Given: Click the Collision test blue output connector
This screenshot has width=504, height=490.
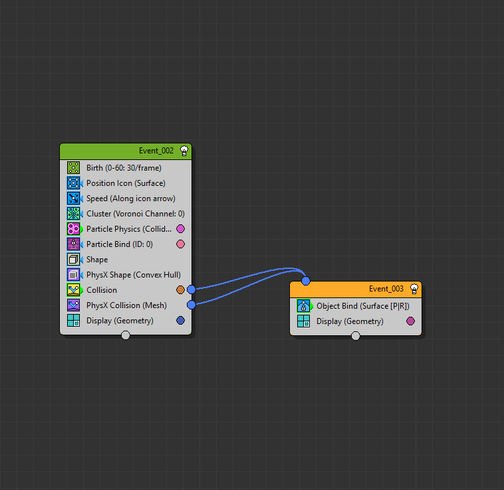Looking at the screenshot, I should click(x=191, y=289).
